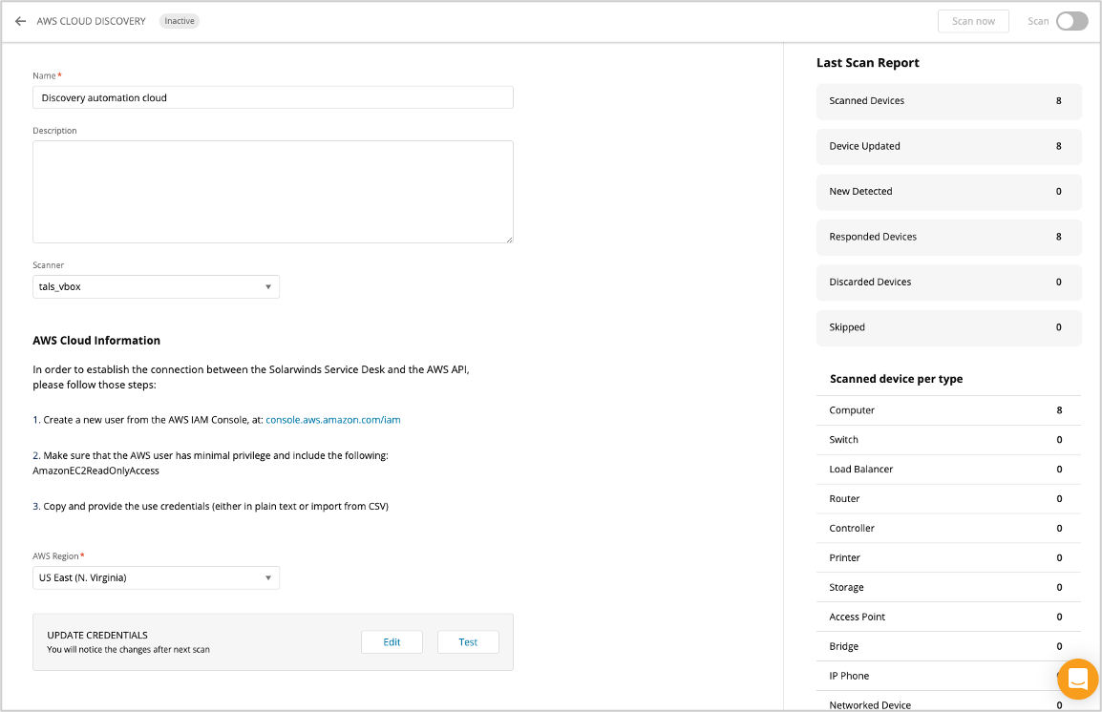The width and height of the screenshot is (1102, 712).
Task: Select the Discarded Devices row
Action: point(949,283)
